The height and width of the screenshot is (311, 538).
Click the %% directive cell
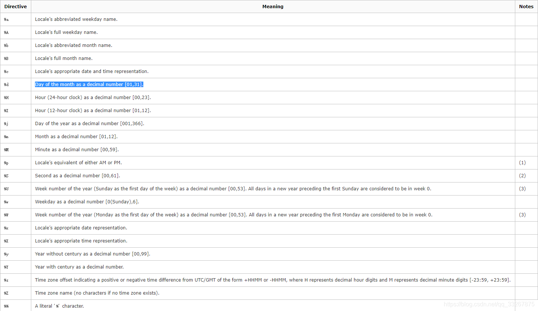[x=16, y=306]
